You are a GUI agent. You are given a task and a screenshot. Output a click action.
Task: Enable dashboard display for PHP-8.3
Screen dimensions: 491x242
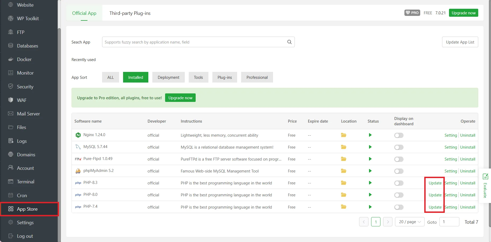399,183
